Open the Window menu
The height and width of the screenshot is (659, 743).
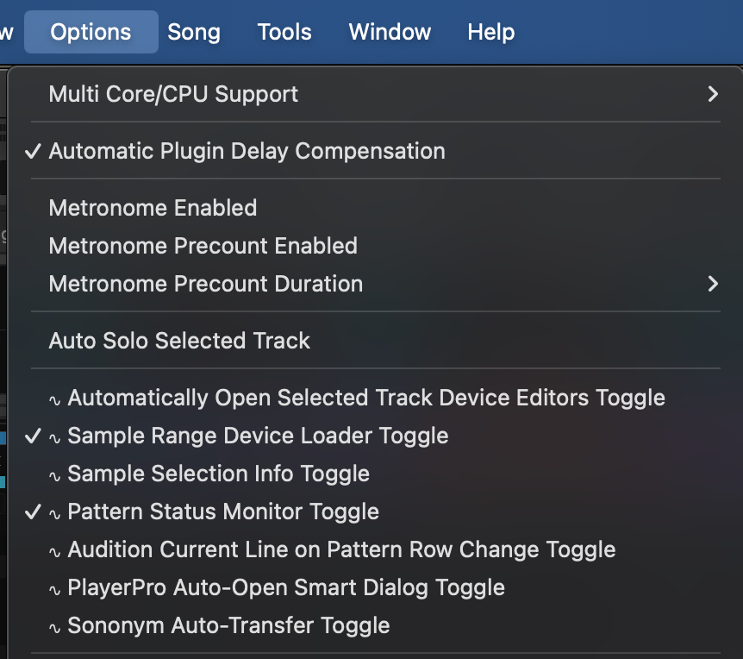point(390,33)
